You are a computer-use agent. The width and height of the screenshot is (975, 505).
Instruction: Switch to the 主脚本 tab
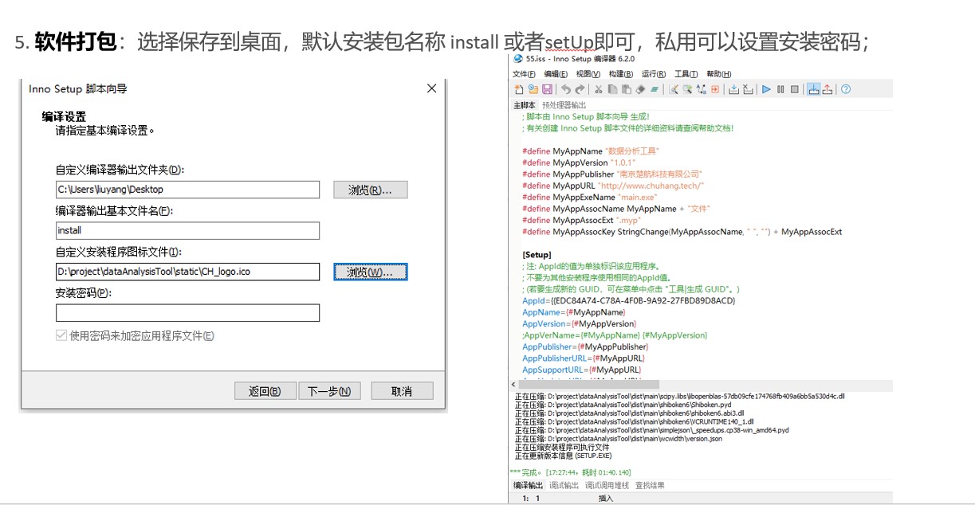point(525,105)
